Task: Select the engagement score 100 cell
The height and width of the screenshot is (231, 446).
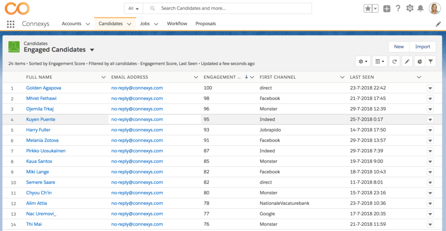Action: point(208,88)
